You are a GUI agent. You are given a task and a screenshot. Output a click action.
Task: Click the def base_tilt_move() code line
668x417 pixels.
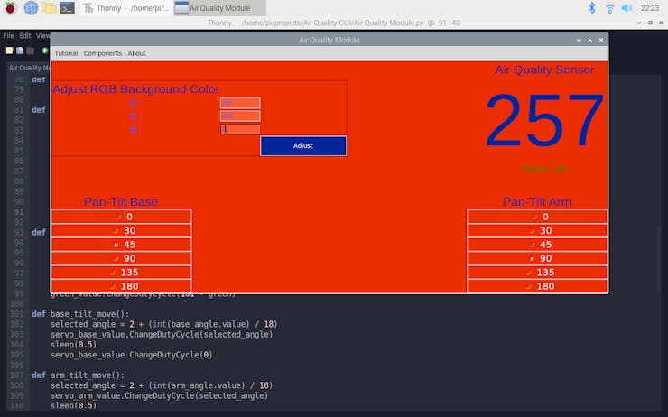(80, 314)
